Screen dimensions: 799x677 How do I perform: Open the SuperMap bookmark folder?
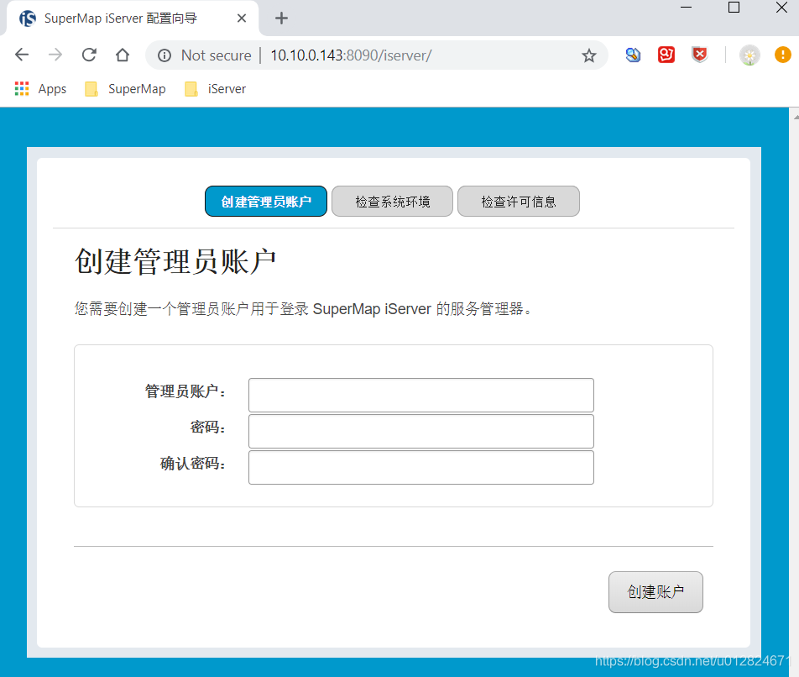point(125,89)
